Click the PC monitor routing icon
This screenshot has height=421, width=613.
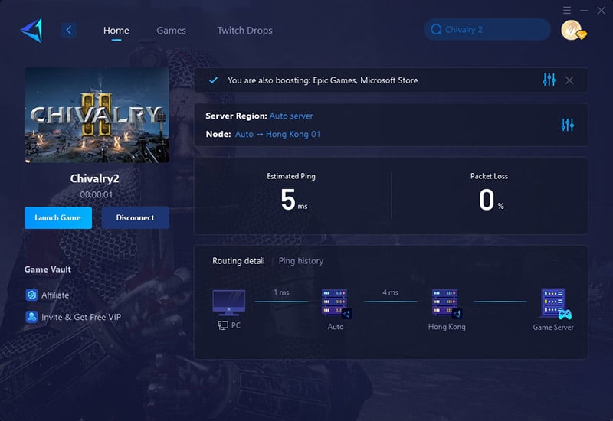228,302
